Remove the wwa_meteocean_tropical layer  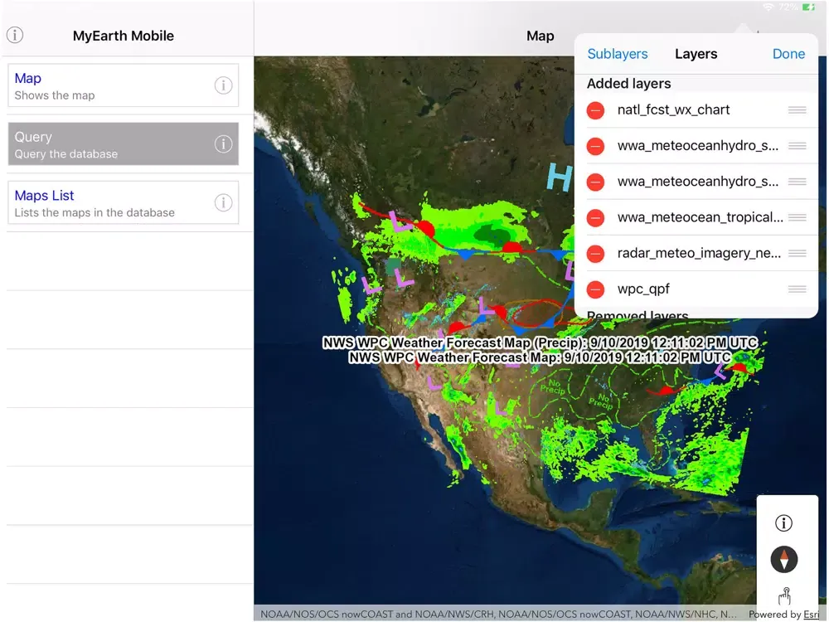(595, 218)
